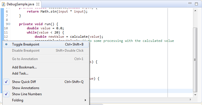The width and height of the screenshot is (202, 105).
Task: Choose Add Task... menu entry
Action: pos(20,73)
